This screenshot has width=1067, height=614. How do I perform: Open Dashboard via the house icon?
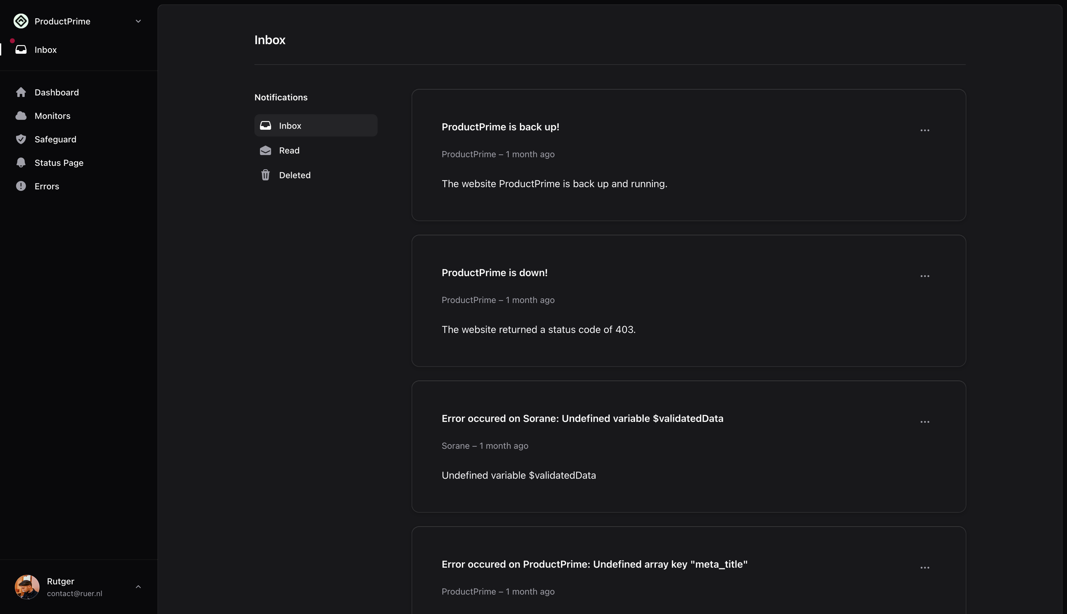[x=21, y=92]
